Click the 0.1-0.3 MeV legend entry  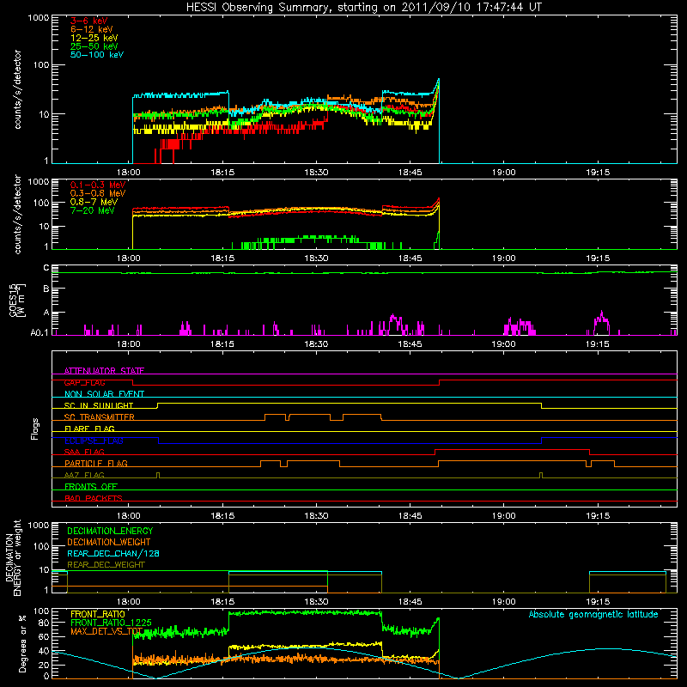98,185
